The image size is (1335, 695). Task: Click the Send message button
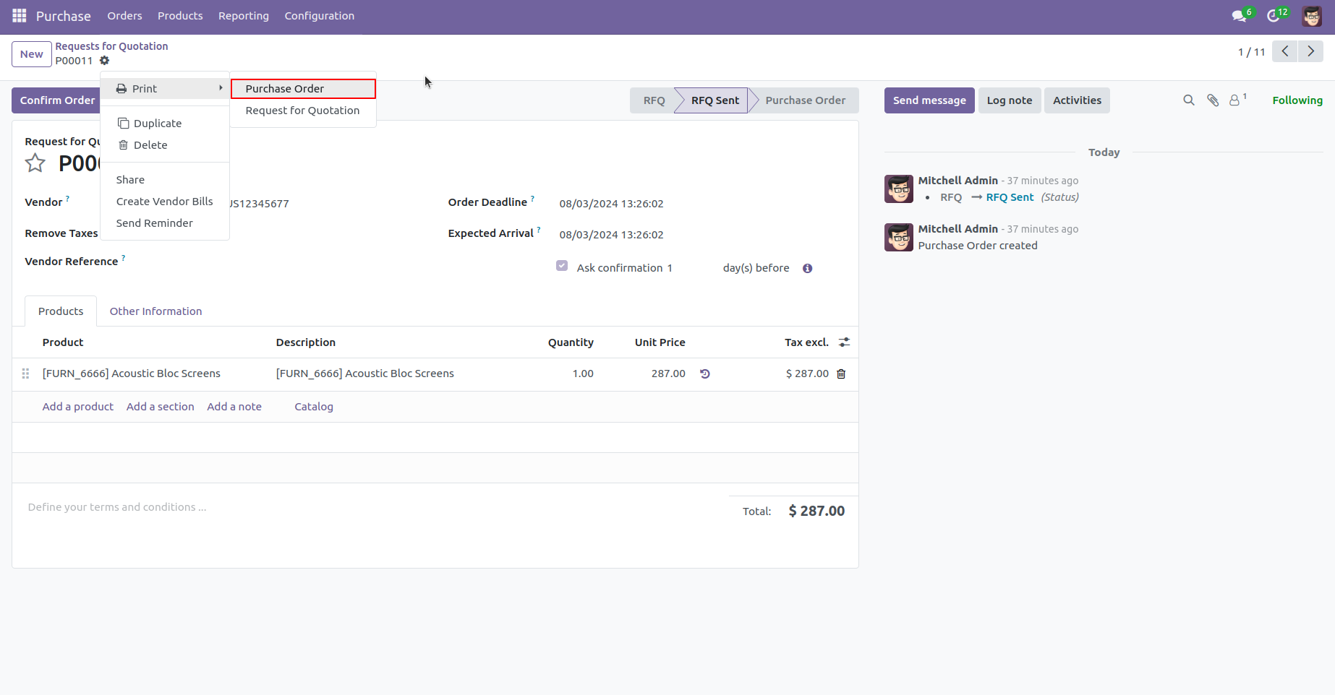(929, 100)
